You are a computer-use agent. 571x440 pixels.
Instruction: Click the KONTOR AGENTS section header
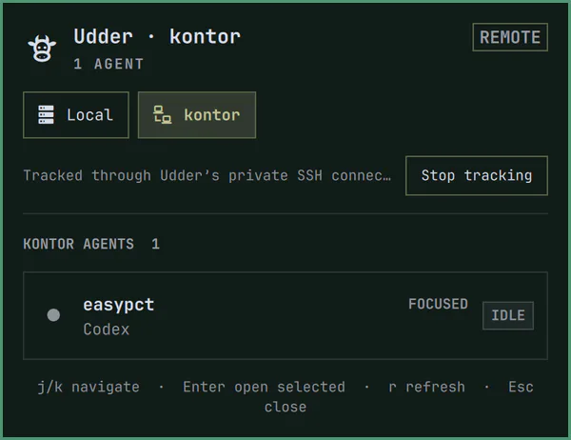point(79,244)
